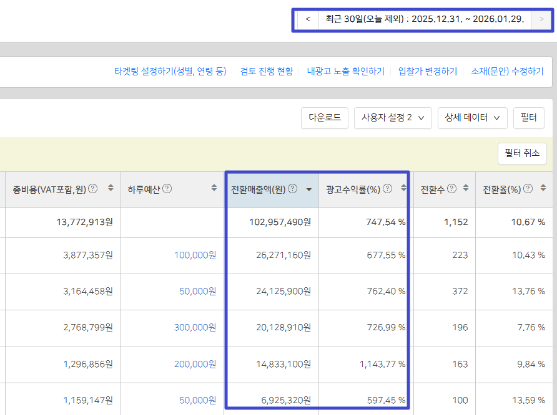Sort 하루예산 column with sort arrows
Screen dimensions: 557x415
(217, 189)
